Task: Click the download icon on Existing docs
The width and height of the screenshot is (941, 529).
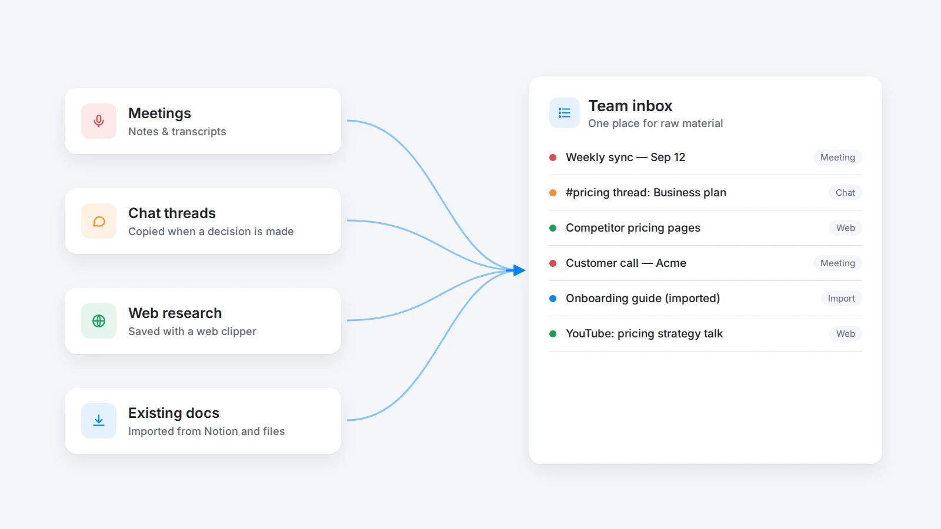Action: tap(99, 421)
